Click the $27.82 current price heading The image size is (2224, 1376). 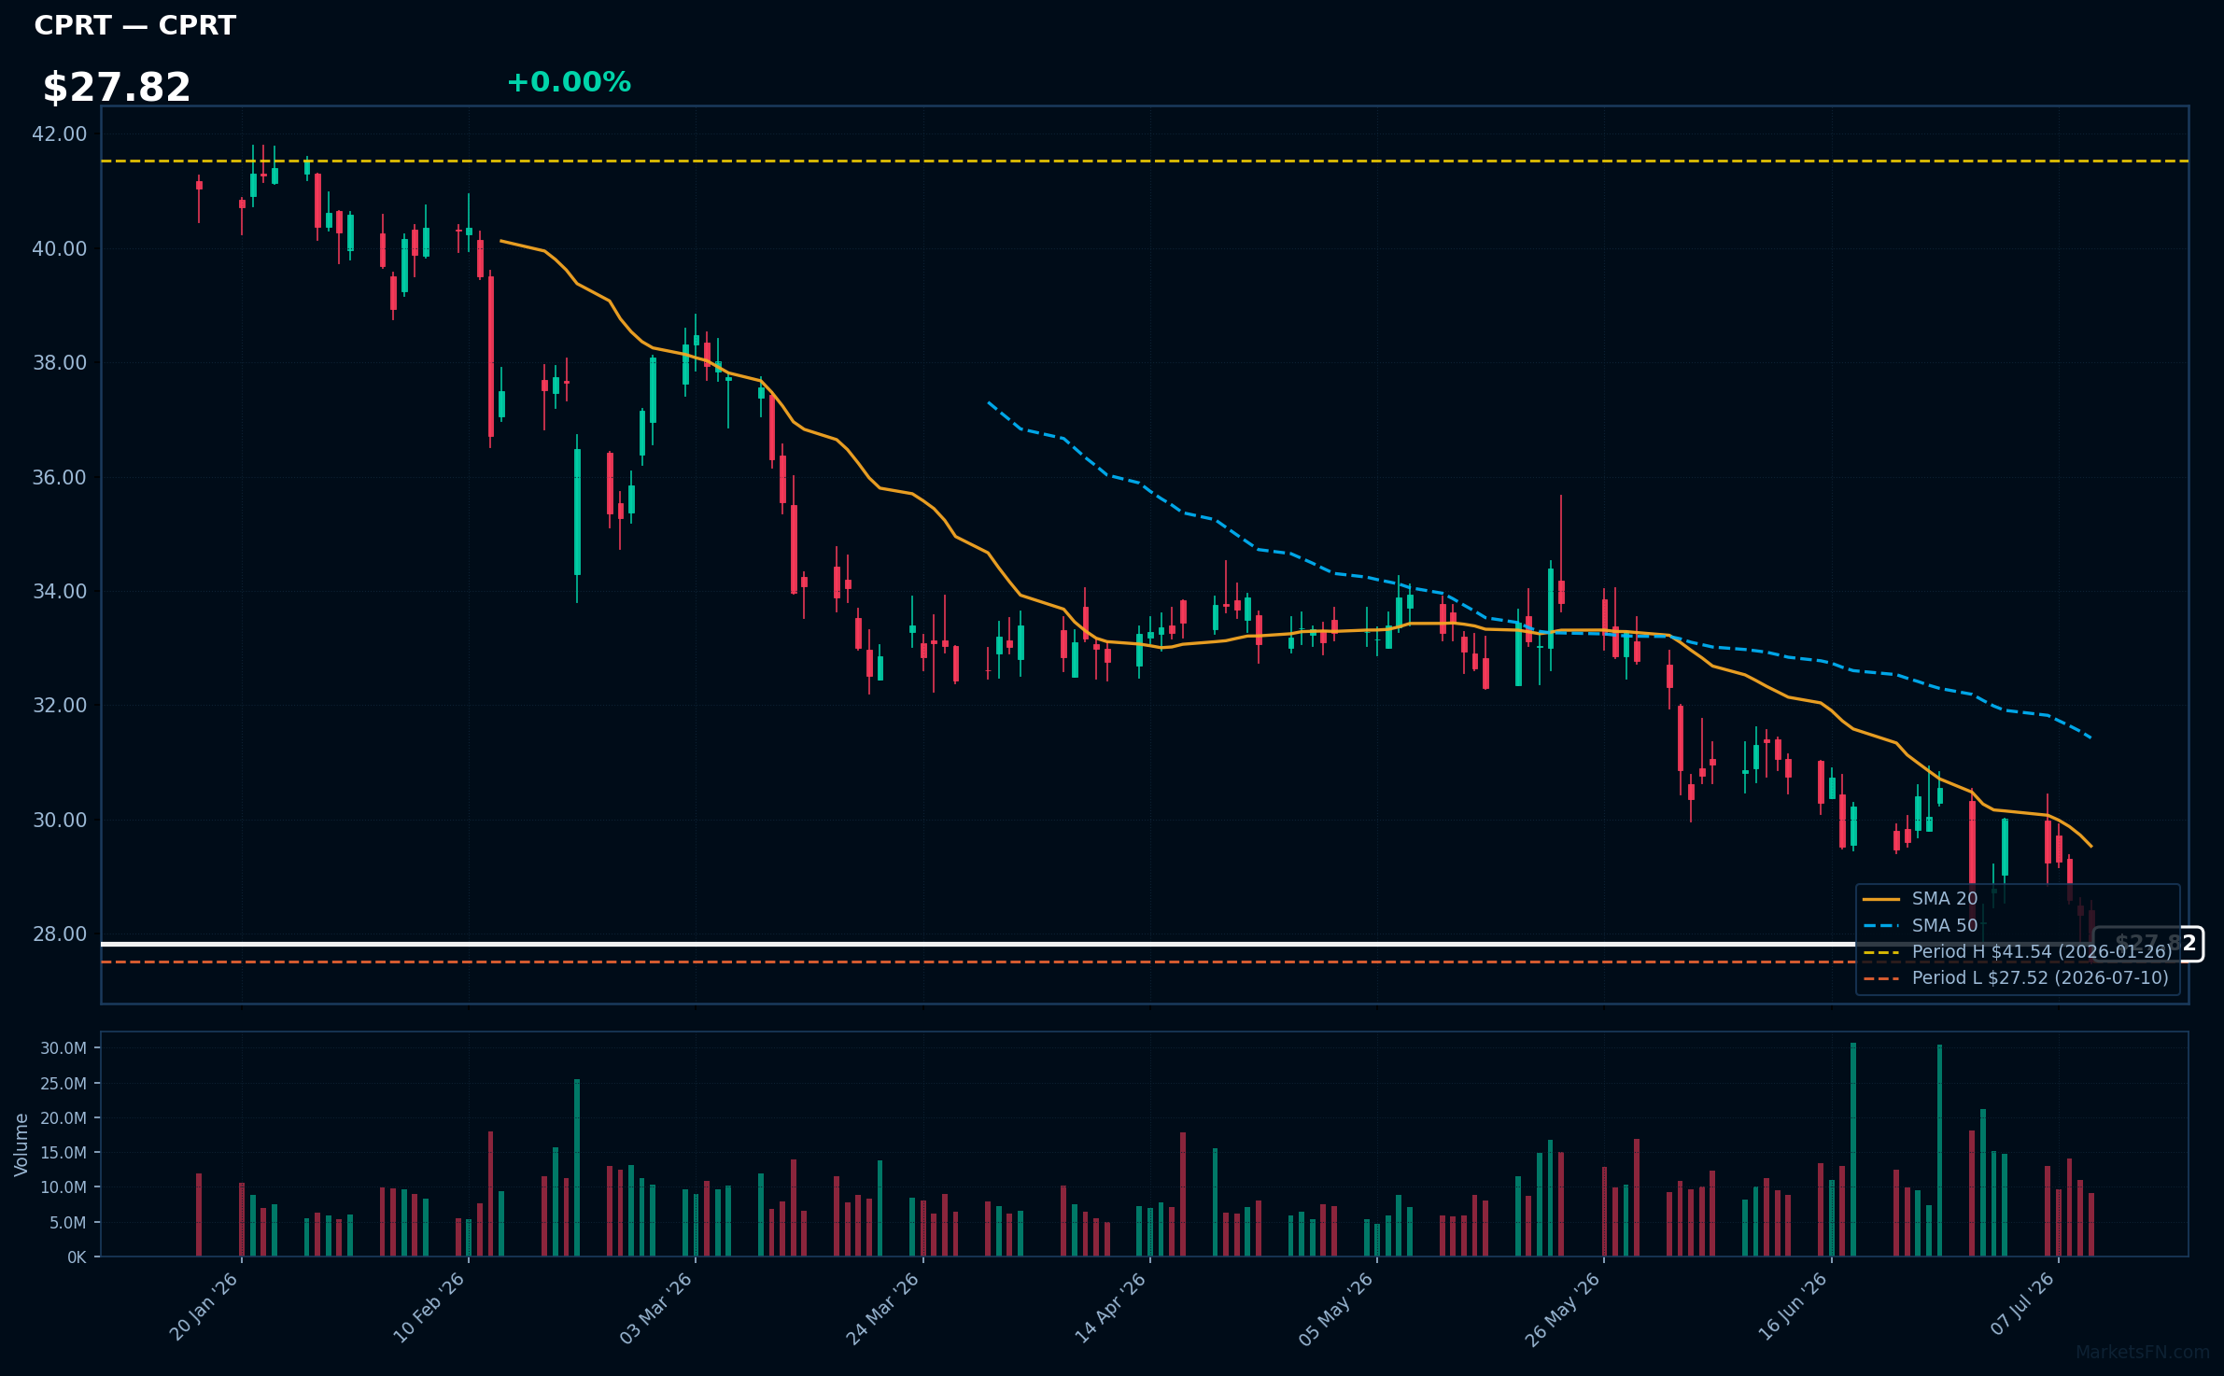(117, 88)
